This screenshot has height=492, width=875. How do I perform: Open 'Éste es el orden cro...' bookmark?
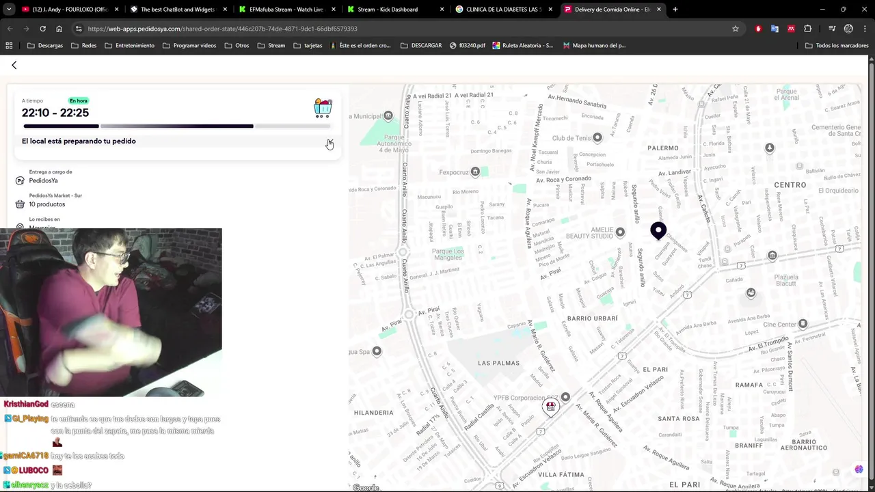360,46
